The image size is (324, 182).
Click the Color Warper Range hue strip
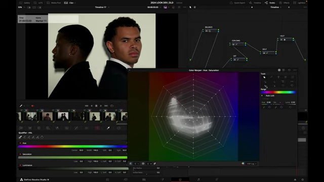click(x=278, y=92)
